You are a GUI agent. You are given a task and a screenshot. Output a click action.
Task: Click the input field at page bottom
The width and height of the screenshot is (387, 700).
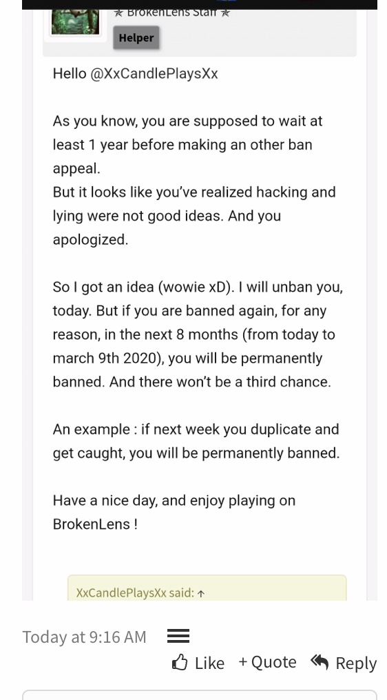[199, 695]
